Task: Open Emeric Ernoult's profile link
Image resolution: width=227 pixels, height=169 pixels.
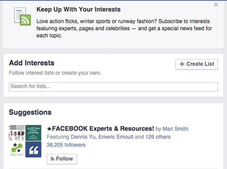Action: [116, 137]
